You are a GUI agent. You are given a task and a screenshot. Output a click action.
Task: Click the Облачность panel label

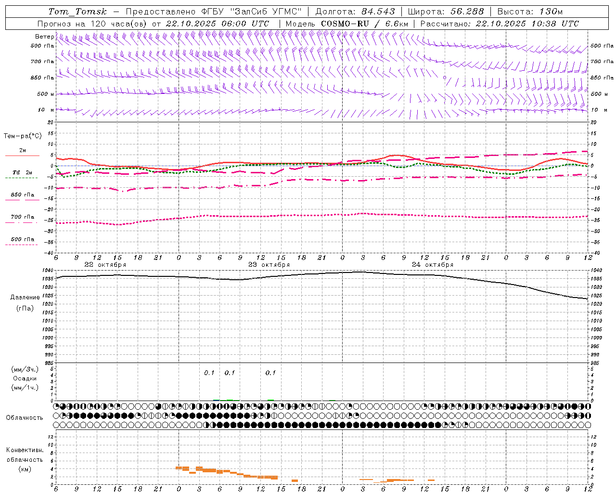click(25, 417)
